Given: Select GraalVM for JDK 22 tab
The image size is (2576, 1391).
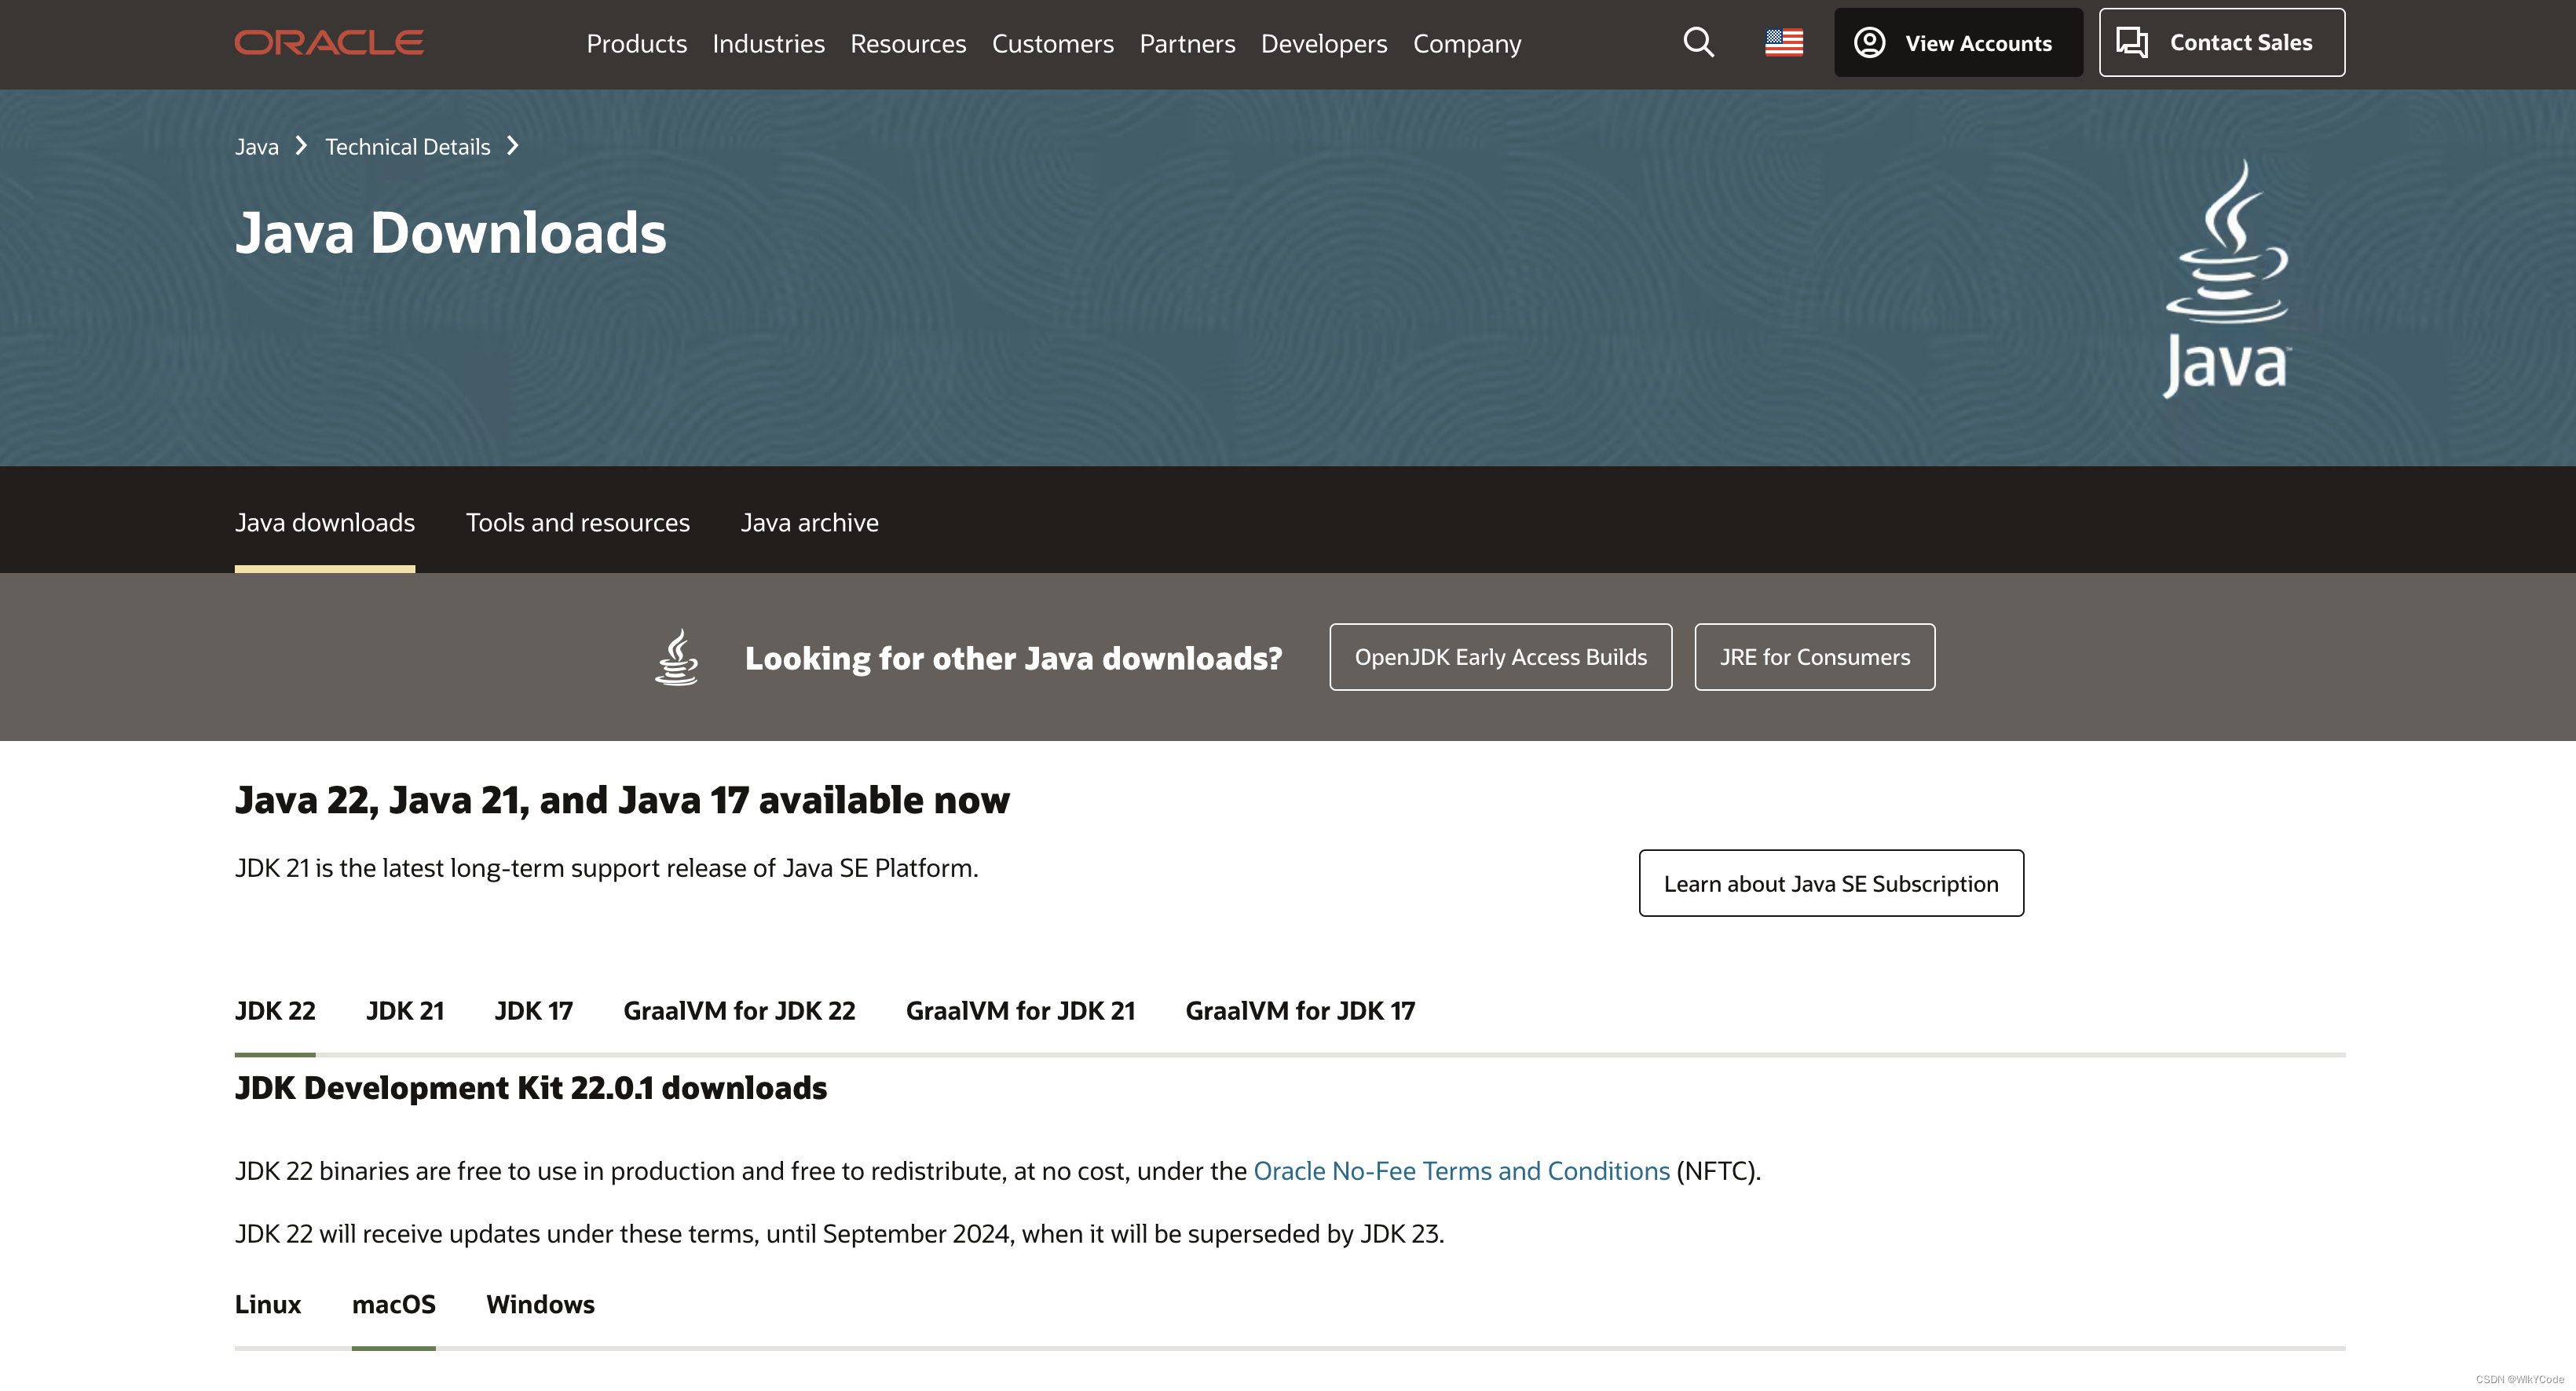Looking at the screenshot, I should (x=739, y=1010).
